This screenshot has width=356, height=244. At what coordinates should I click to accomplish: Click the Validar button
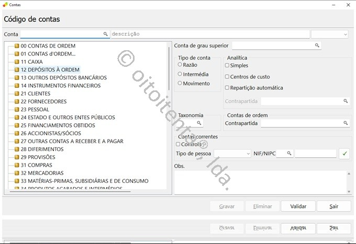(298, 206)
